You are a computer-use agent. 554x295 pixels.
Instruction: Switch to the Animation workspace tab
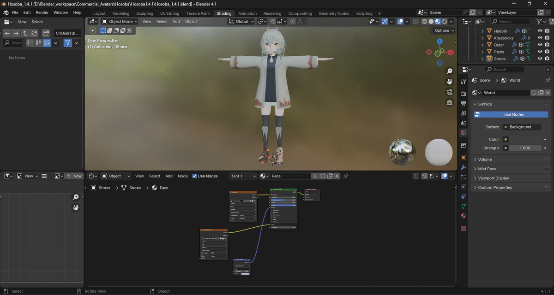(247, 13)
